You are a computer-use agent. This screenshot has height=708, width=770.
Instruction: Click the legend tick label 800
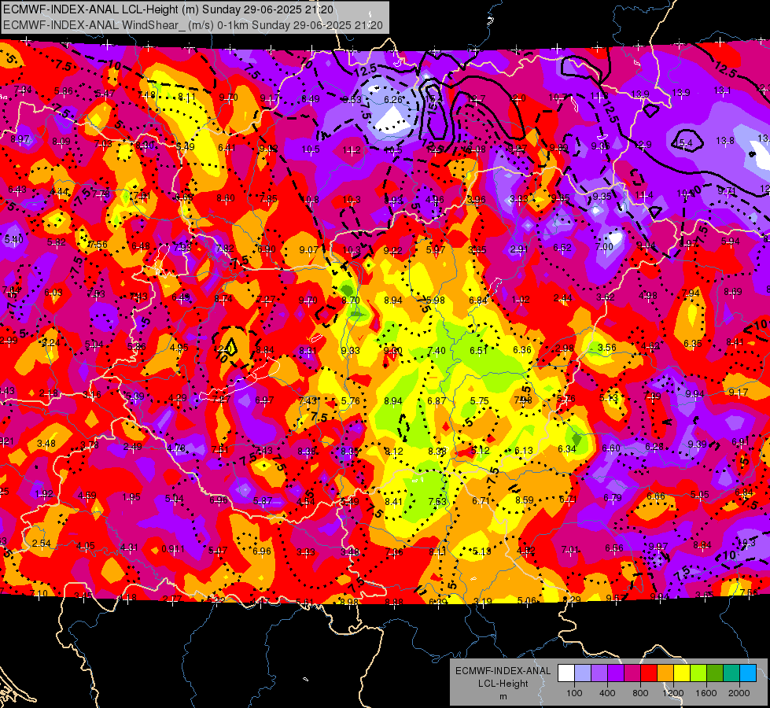[x=640, y=693]
